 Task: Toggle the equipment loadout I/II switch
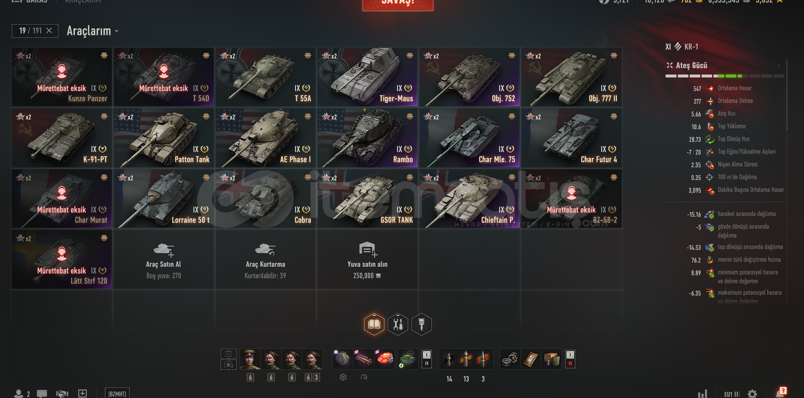point(427,359)
